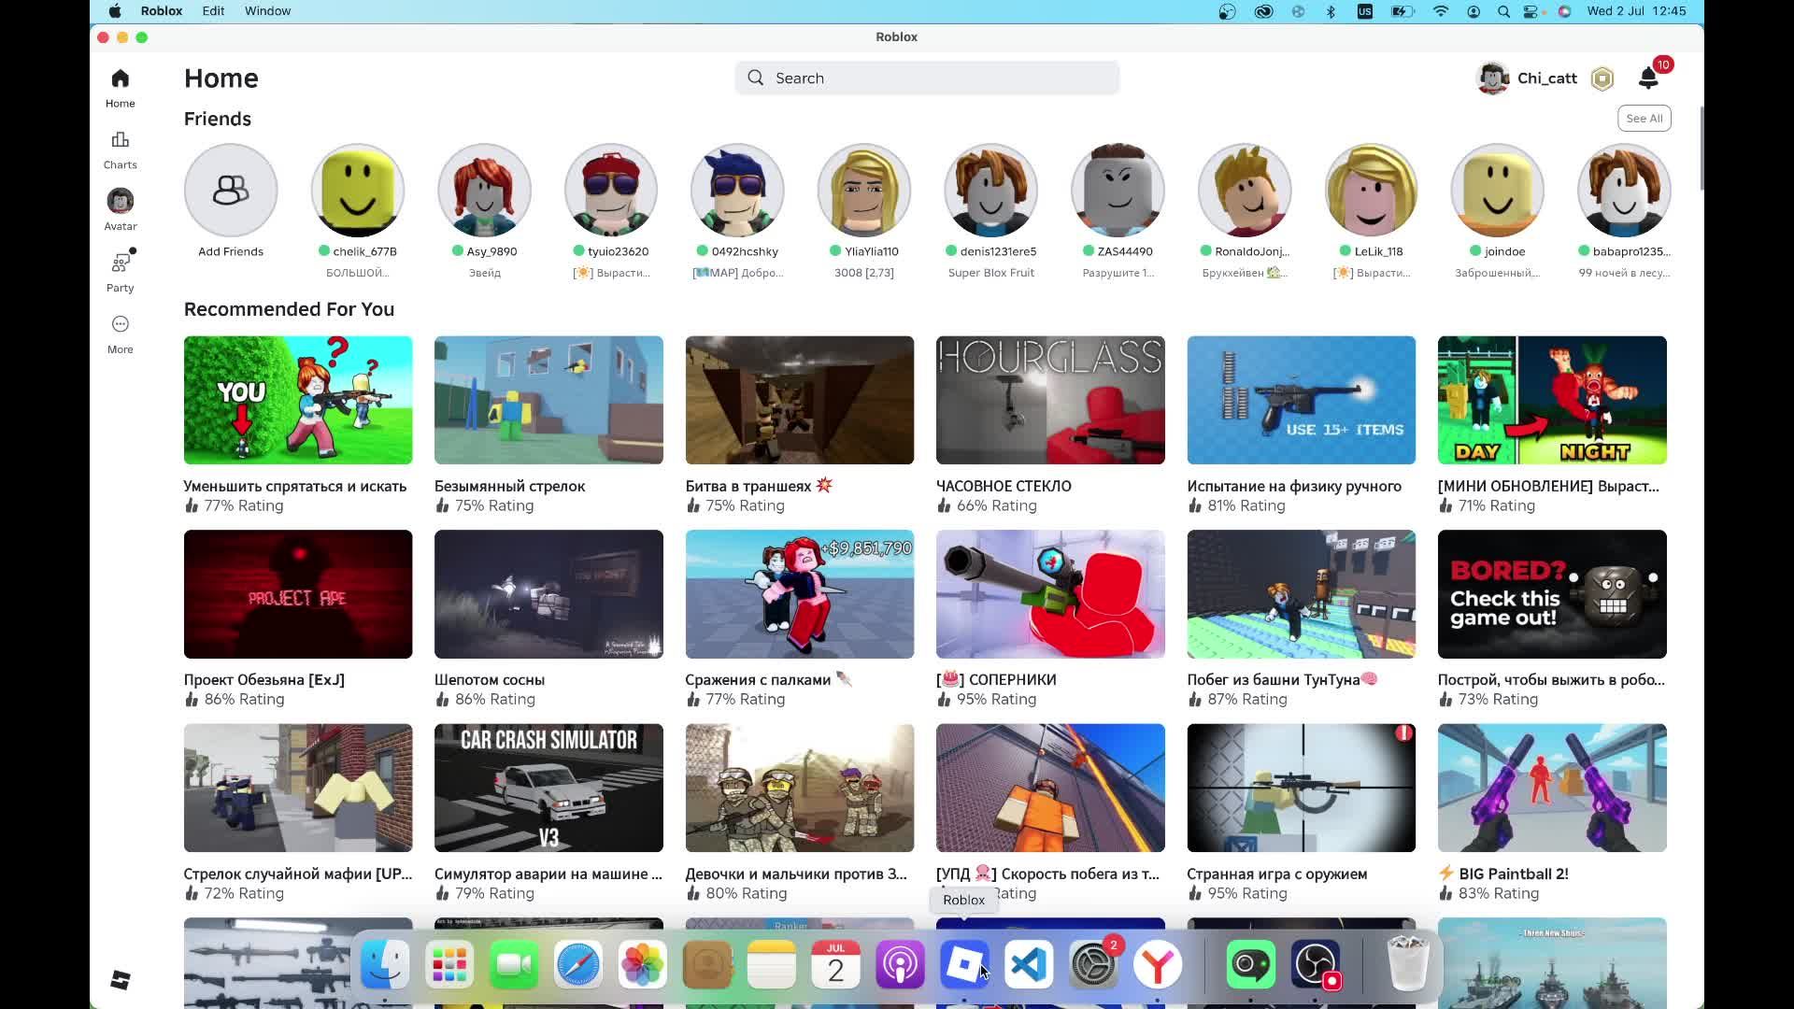Open Car Crash Simulator V3 thumbnail
Image resolution: width=1794 pixels, height=1009 pixels.
tap(548, 788)
